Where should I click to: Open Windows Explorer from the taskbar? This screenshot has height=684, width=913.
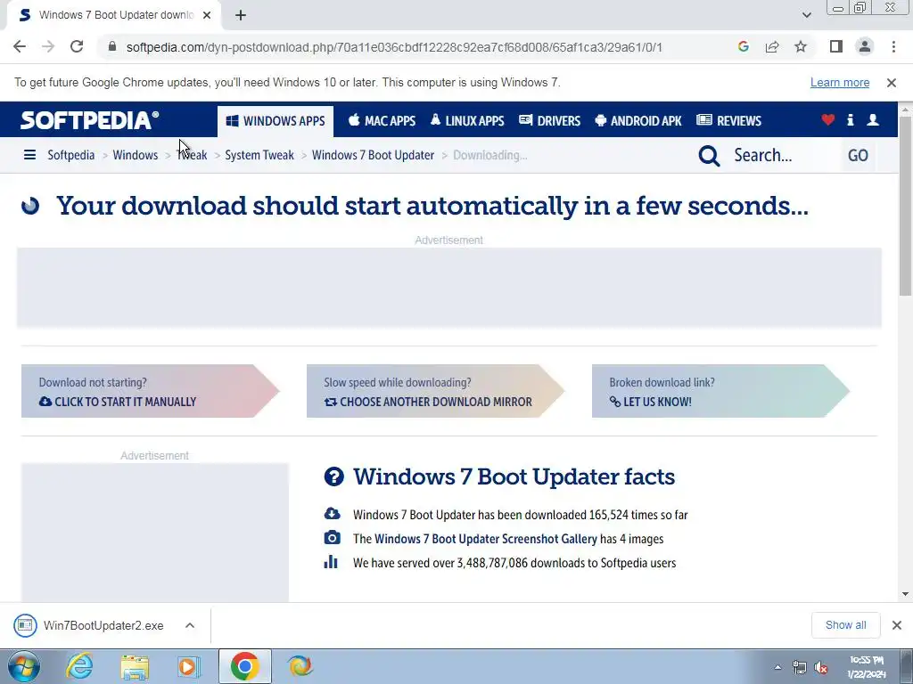pyautogui.click(x=135, y=666)
